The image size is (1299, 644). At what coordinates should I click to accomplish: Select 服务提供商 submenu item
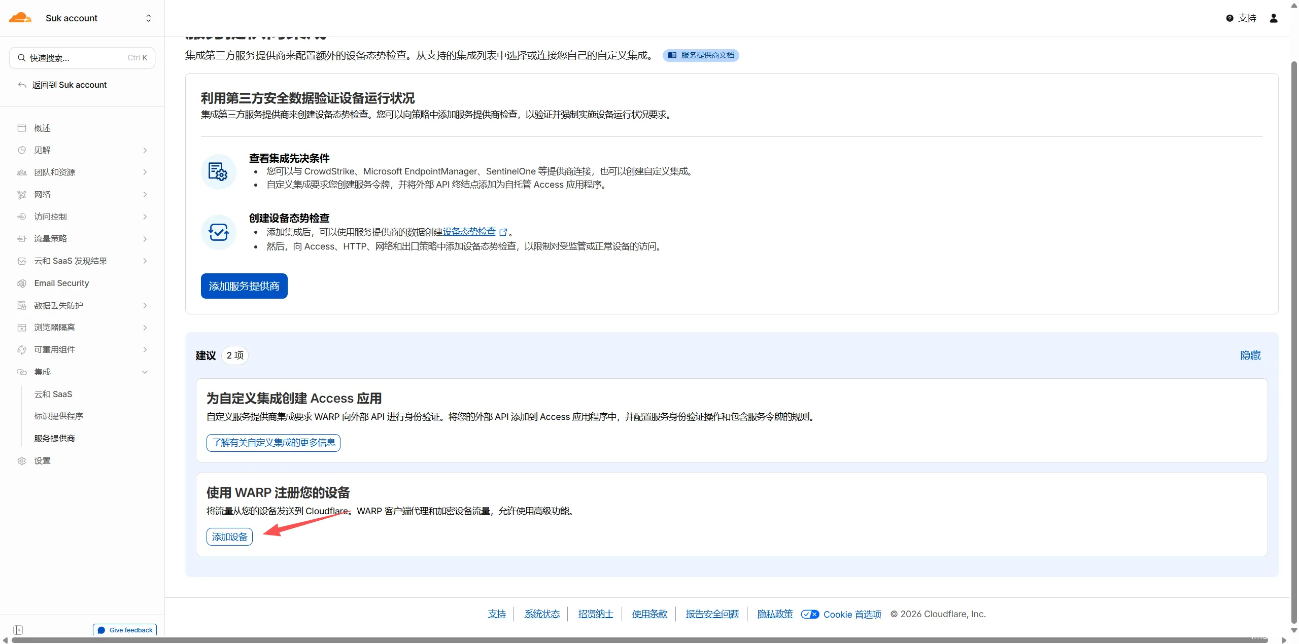tap(54, 438)
